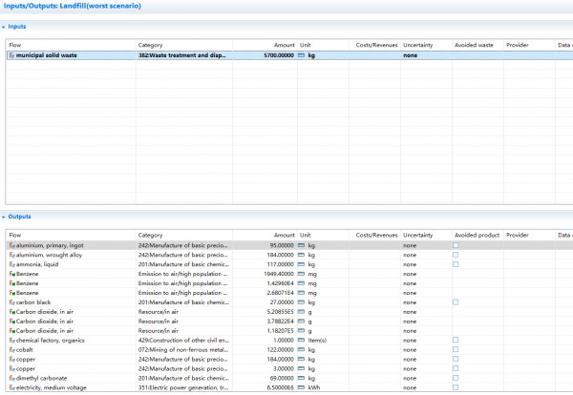Click Avoided product header in Outputs table

click(477, 235)
